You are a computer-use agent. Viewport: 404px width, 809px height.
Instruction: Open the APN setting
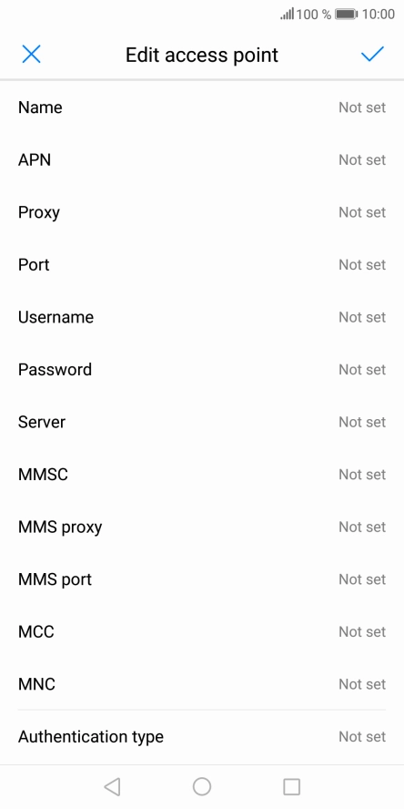click(202, 160)
